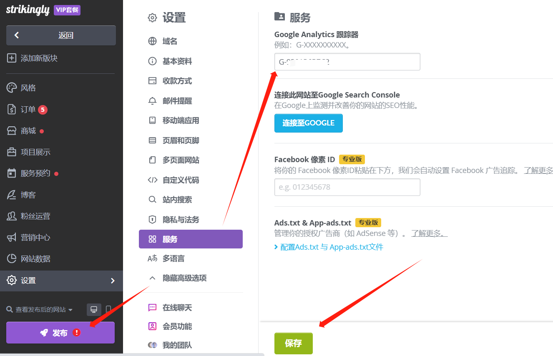Click 邮件提醒 menu text
The image size is (553, 356).
coord(177,101)
